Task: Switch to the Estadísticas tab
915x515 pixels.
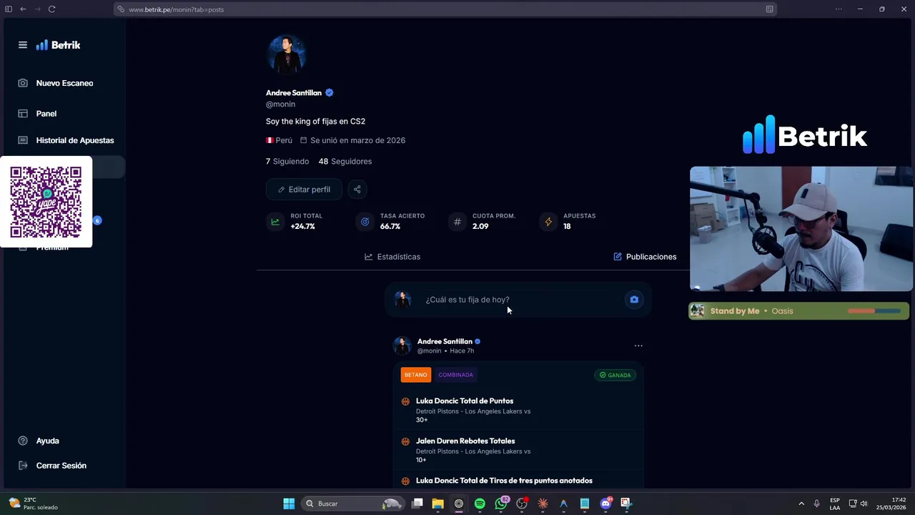Action: click(x=392, y=257)
